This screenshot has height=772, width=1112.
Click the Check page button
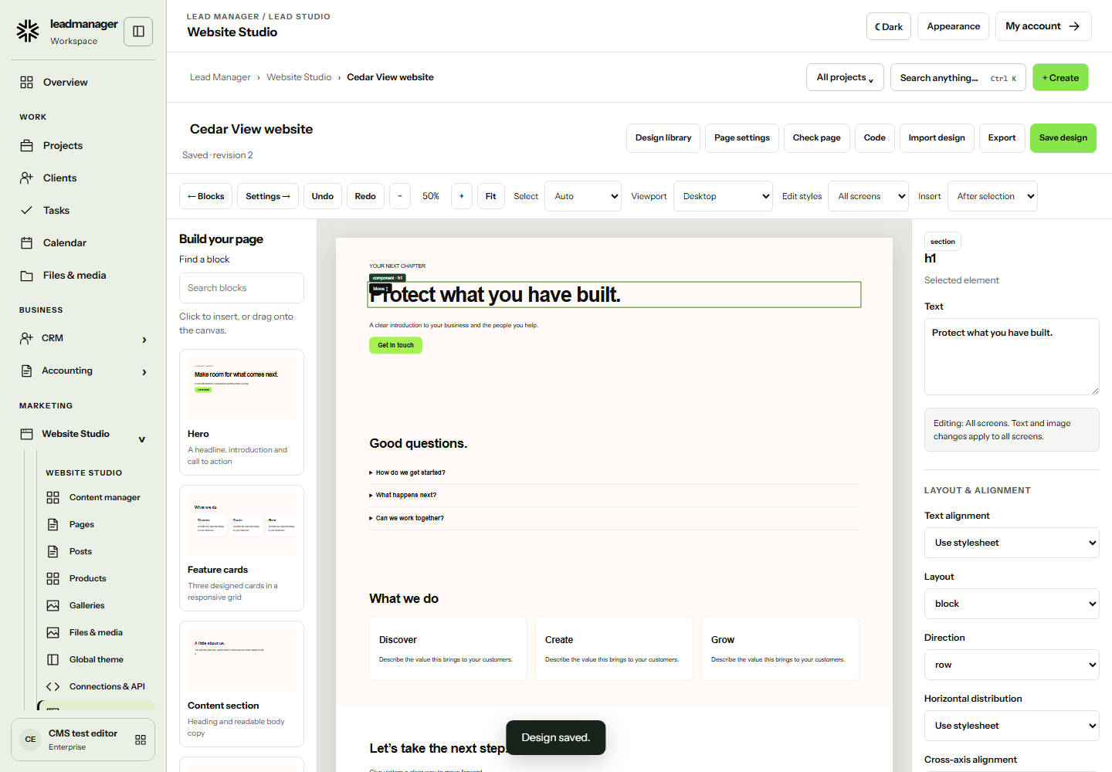click(x=816, y=138)
